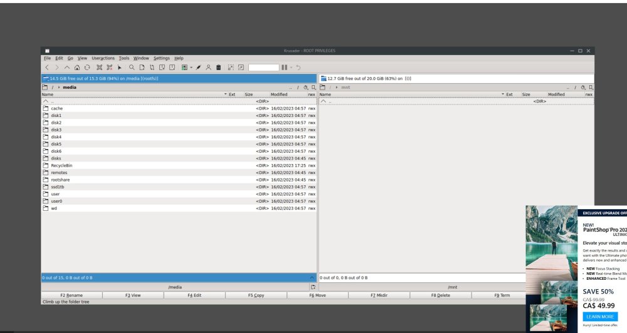This screenshot has height=333, width=627.
Task: Go forward with the right arrow toolbar icon
Action: coord(57,68)
